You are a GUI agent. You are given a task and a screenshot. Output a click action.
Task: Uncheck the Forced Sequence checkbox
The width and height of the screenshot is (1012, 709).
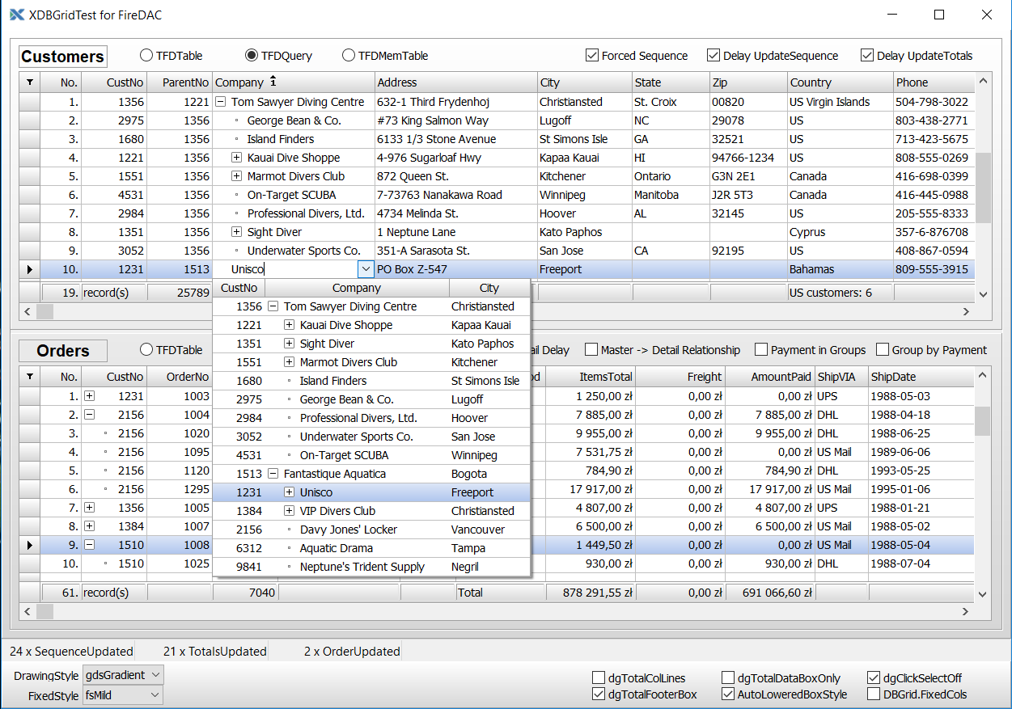[592, 56]
